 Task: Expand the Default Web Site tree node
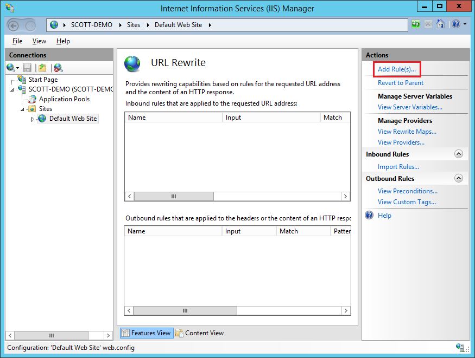(33, 119)
